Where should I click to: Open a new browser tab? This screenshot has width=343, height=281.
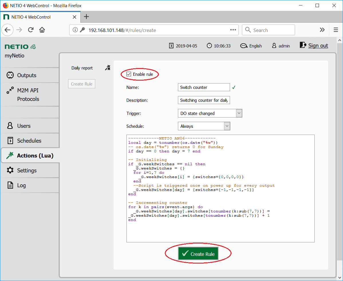click(86, 17)
